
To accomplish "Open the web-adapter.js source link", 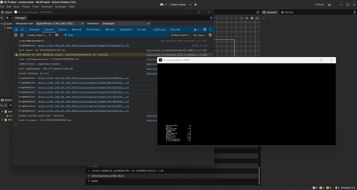I will pos(183,41).
